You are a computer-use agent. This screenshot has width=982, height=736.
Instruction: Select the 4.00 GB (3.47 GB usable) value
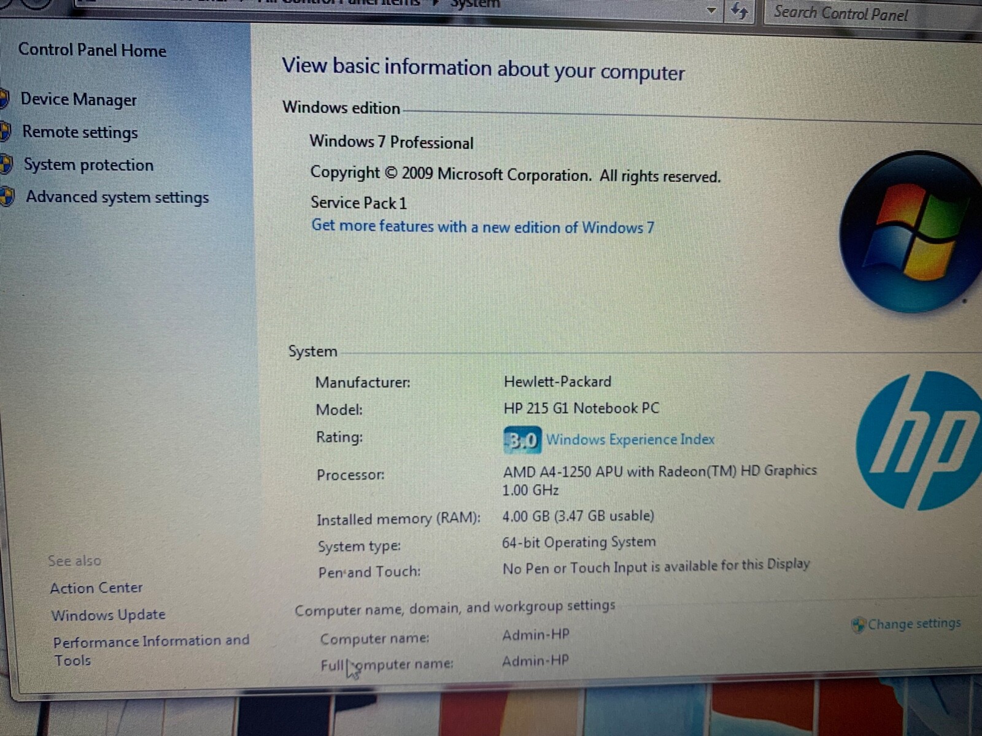click(x=578, y=516)
